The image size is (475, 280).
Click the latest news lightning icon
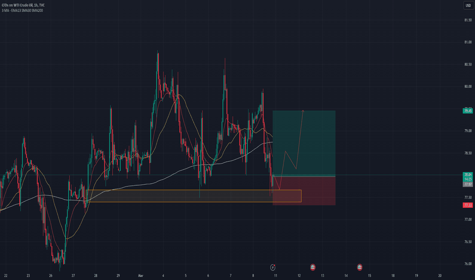pyautogui.click(x=273, y=267)
